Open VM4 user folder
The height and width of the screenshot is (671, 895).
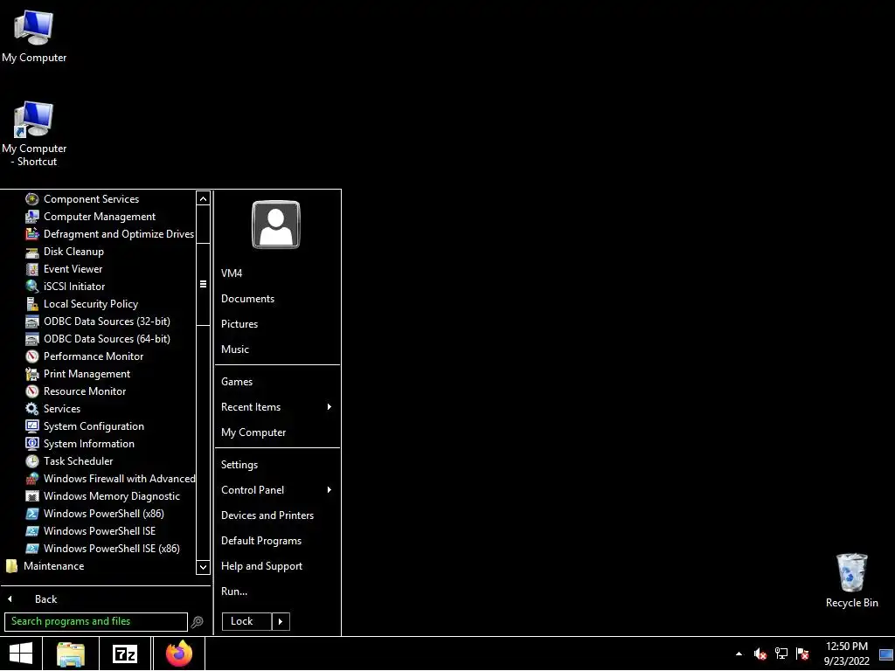coord(232,273)
